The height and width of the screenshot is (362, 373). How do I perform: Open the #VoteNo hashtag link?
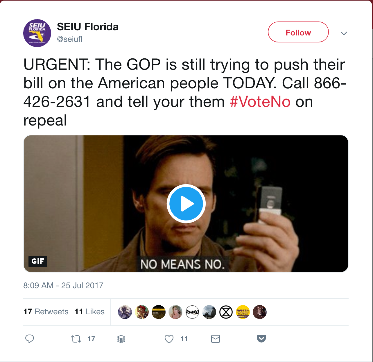(x=260, y=102)
